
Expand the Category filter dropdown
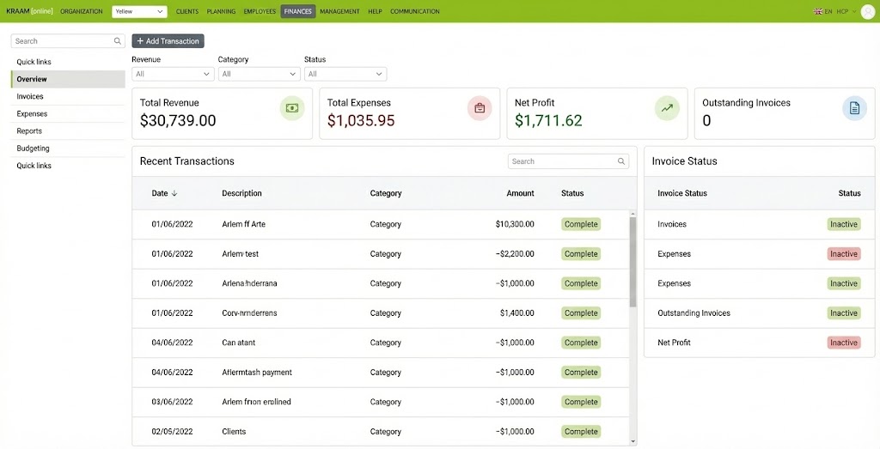tap(258, 74)
